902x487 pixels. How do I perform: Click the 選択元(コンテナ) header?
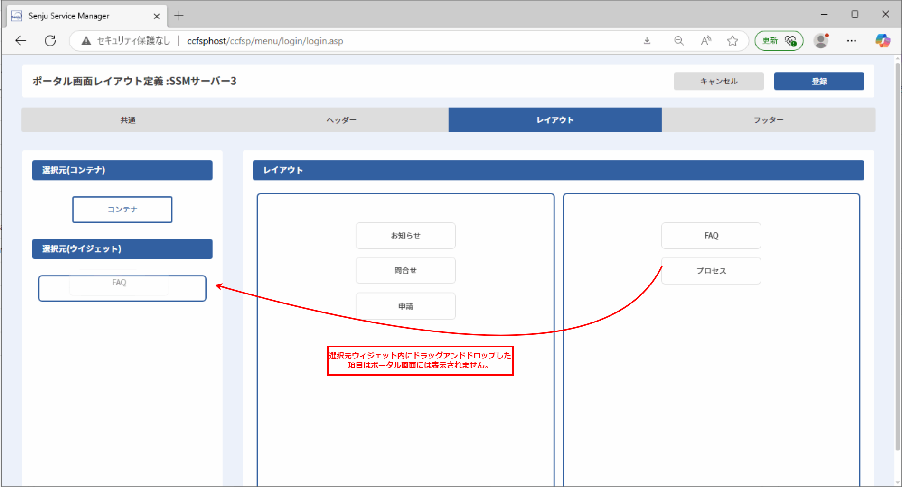[122, 170]
